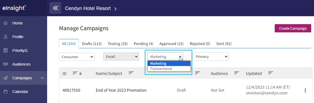Click the ID descending arrow icon
314x103 pixels.
click(x=81, y=73)
